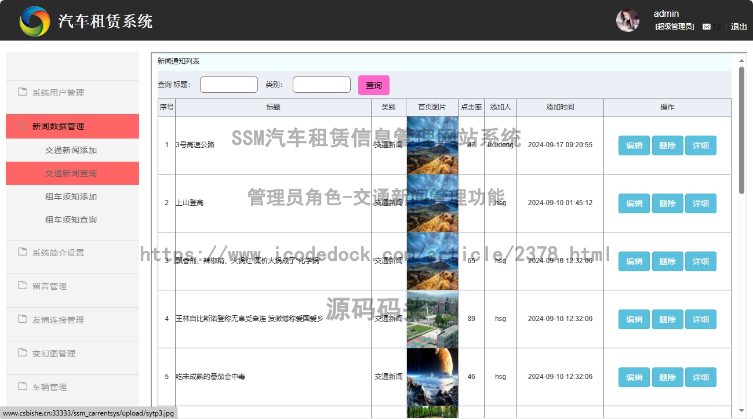753x419 pixels.
Task: Delete the 吃未成熟的番茄会中毒 row
Action: [667, 377]
